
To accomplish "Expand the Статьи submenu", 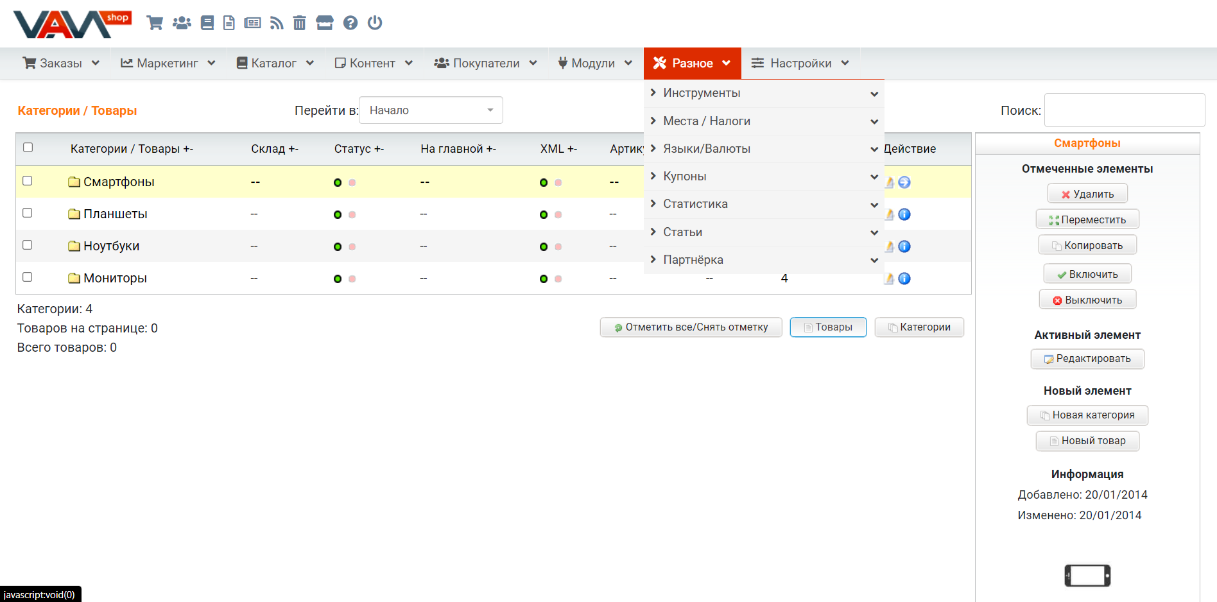I will point(764,232).
